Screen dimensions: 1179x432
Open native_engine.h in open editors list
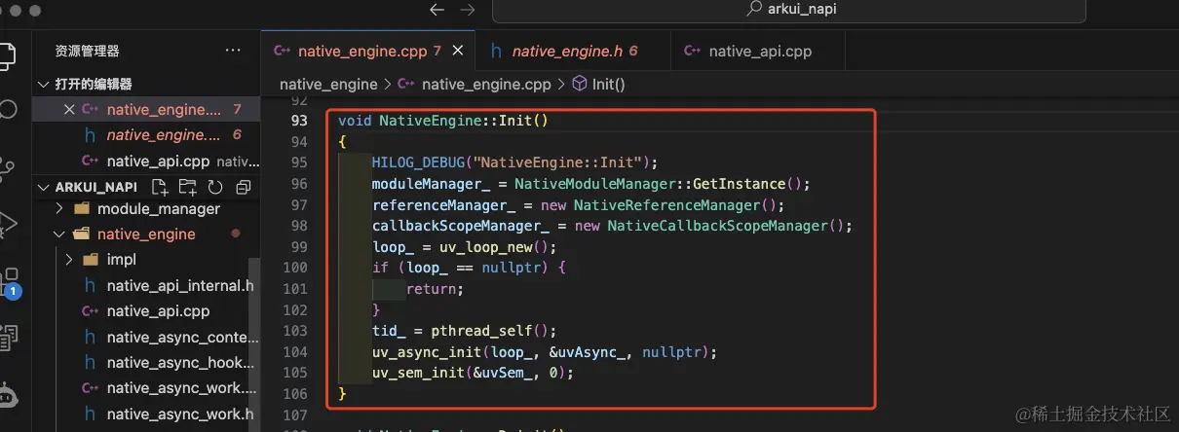[146, 134]
